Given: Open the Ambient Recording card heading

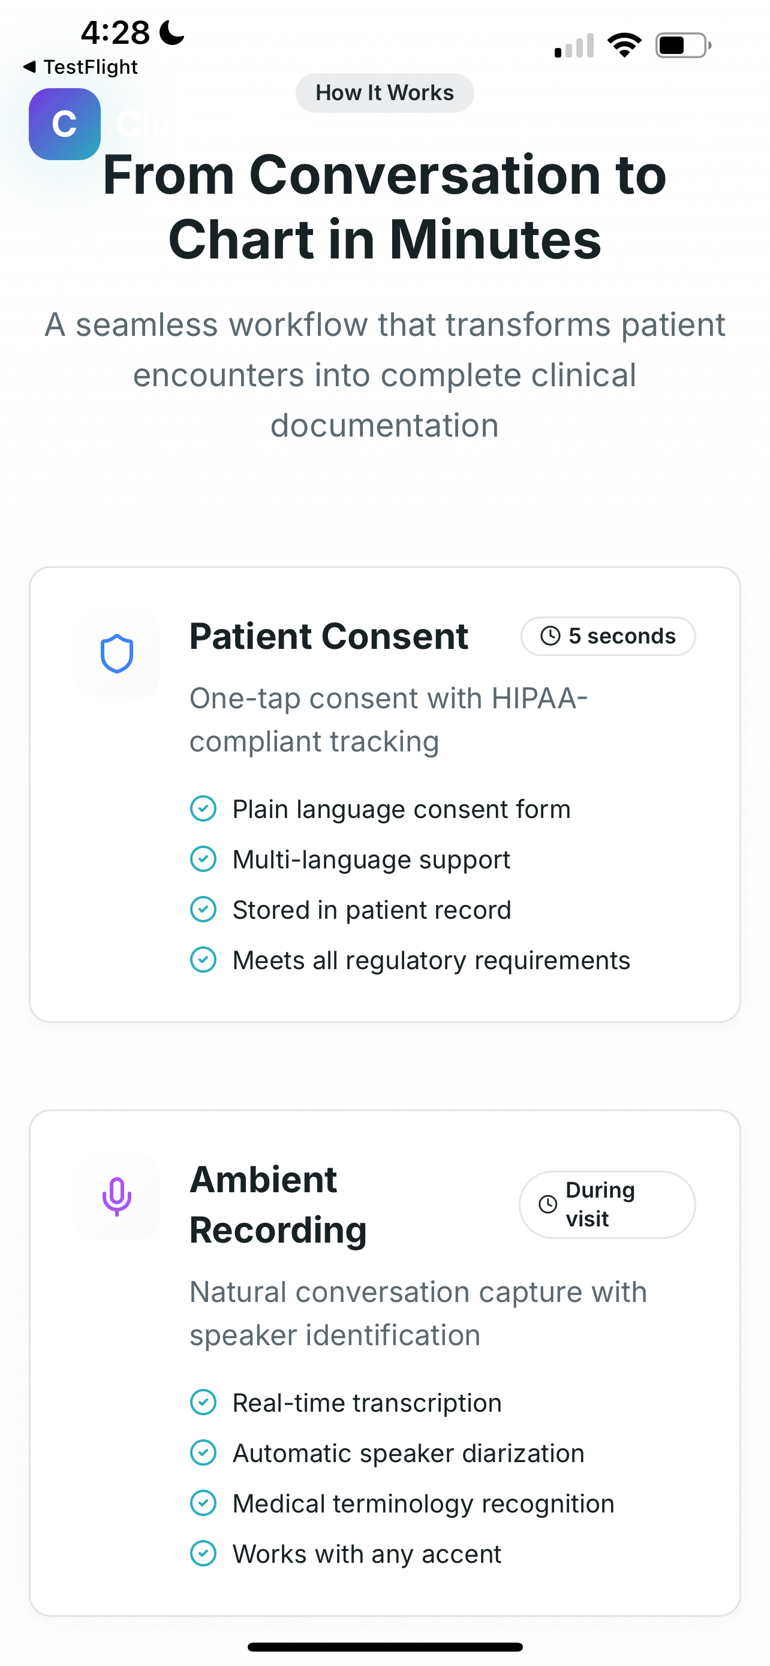Looking at the screenshot, I should 278,1204.
